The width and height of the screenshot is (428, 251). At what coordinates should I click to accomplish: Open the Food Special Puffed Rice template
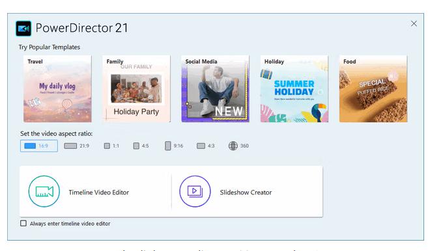(x=373, y=89)
